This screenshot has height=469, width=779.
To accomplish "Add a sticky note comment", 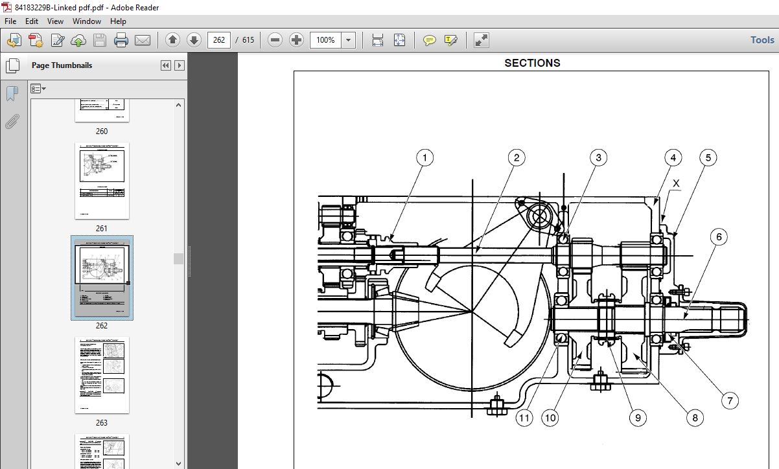I will tap(429, 40).
